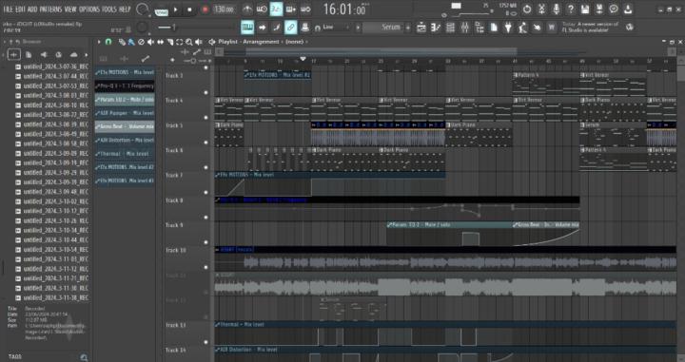Open the project picker page icon
Viewport: 685px width, 362px height.
494,28
